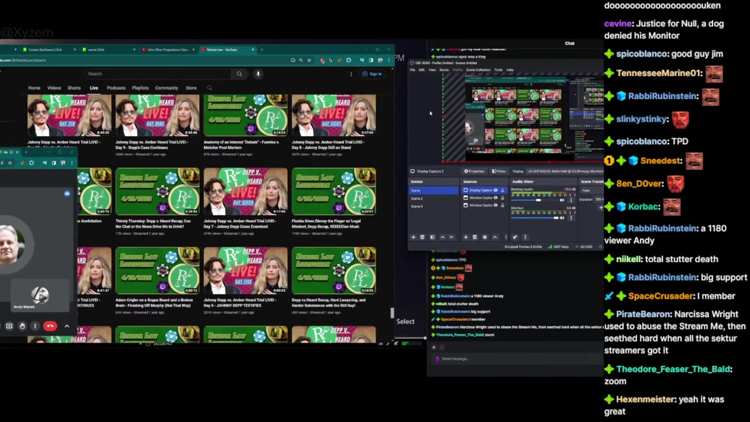Open OBS Scene Collection menu
The height and width of the screenshot is (422, 750).
[478, 70]
